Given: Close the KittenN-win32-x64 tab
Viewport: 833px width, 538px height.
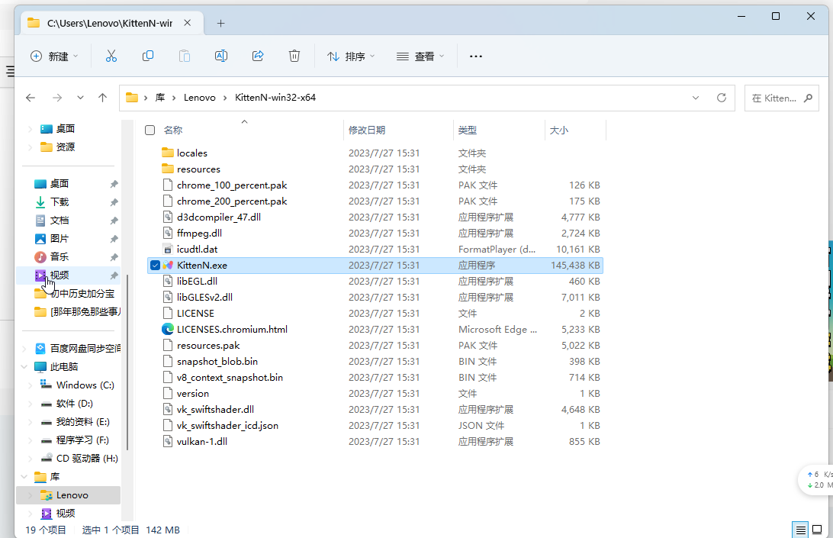Looking at the screenshot, I should (188, 23).
